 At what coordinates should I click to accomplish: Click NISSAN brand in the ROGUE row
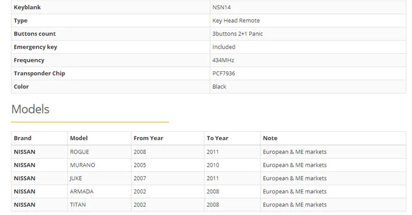24,152
